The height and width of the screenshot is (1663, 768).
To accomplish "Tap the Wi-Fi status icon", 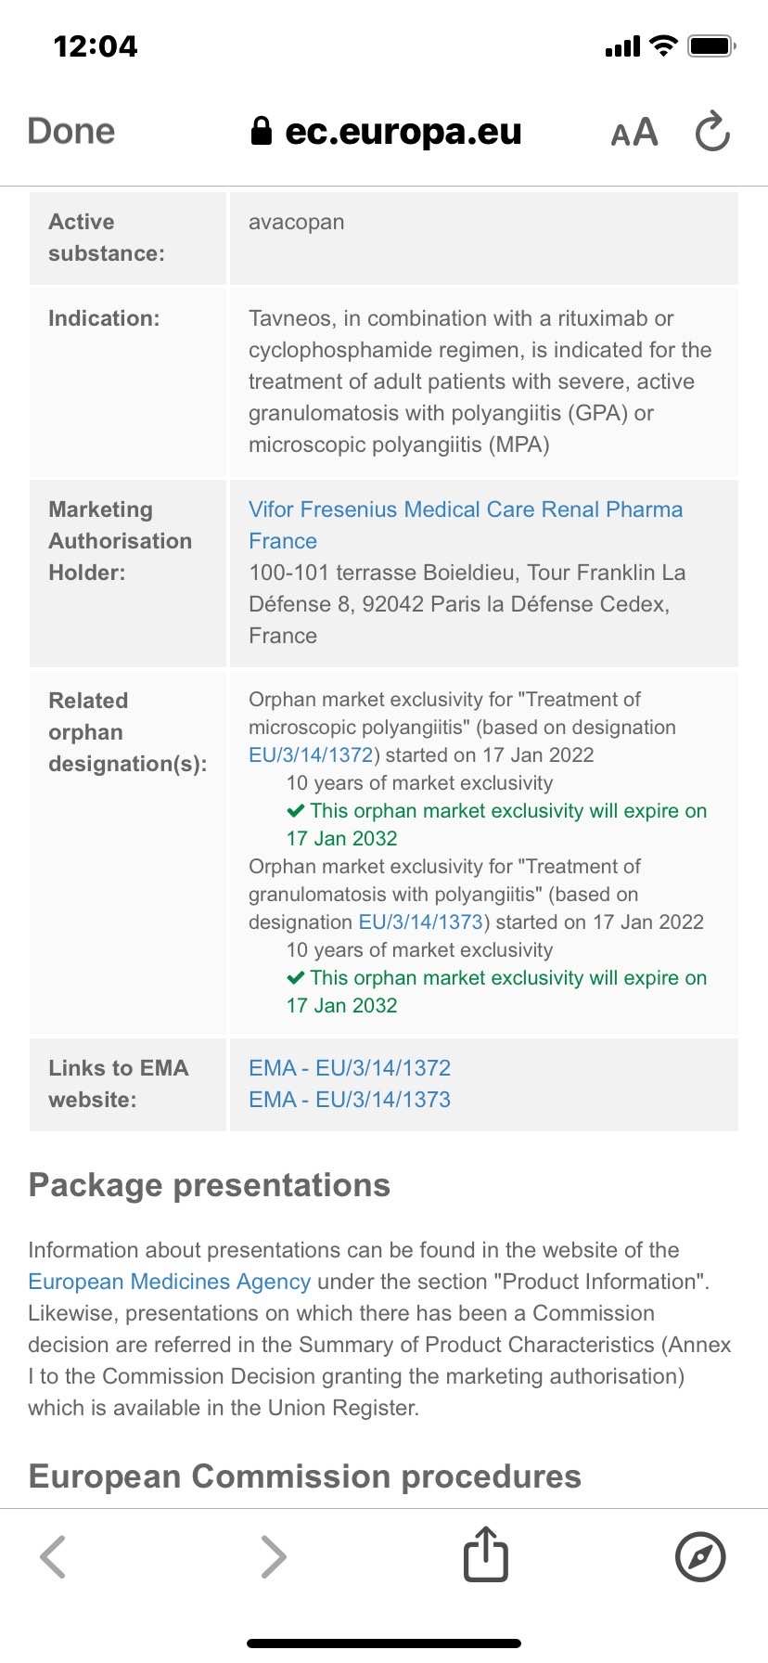I will click(663, 45).
